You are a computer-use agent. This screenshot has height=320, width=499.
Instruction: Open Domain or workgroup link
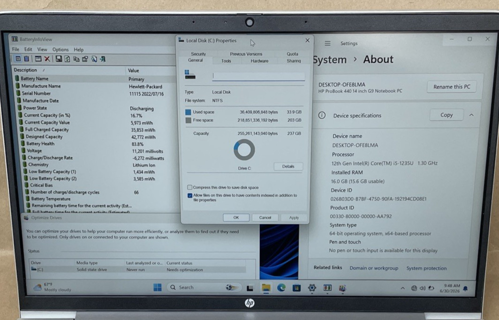pyautogui.click(x=374, y=268)
